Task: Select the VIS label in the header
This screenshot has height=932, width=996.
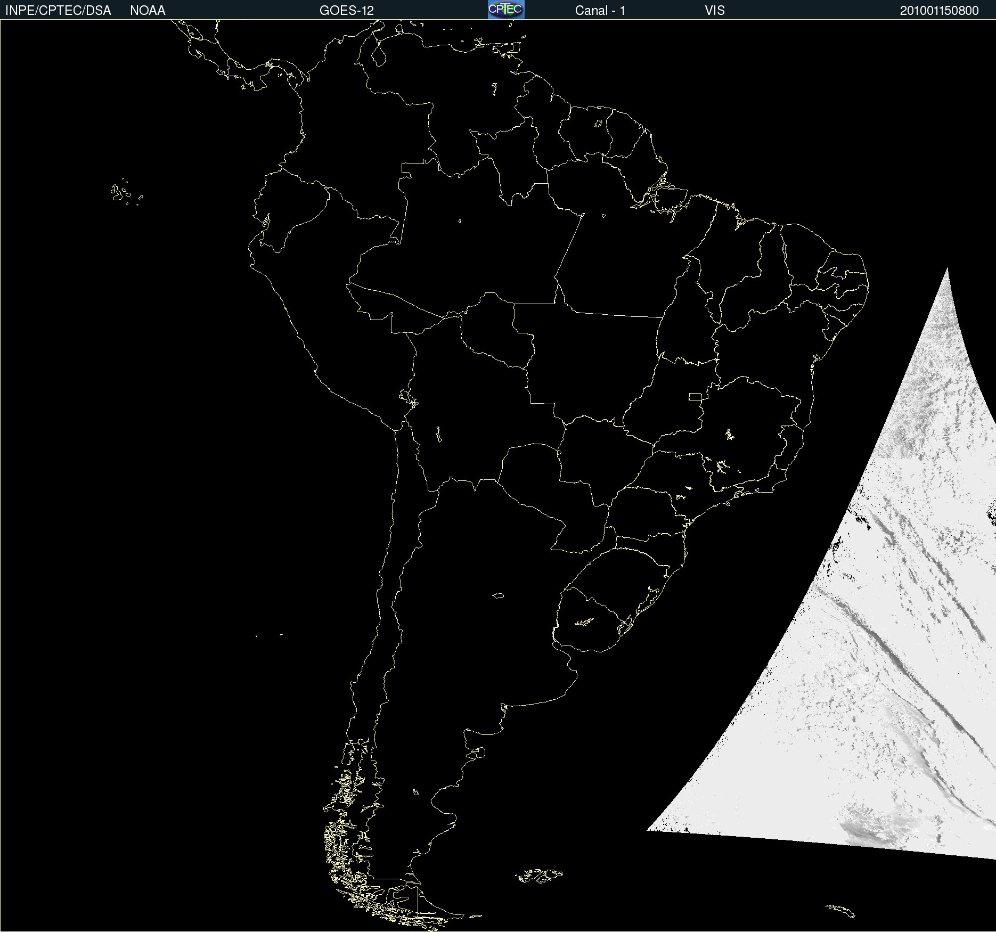Action: [x=715, y=11]
